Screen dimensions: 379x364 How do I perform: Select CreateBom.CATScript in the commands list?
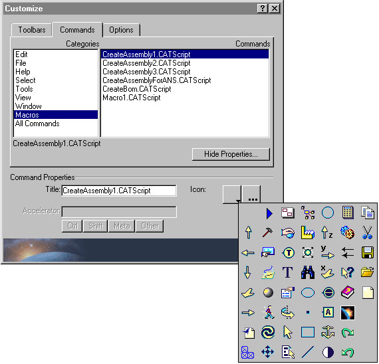coord(136,89)
